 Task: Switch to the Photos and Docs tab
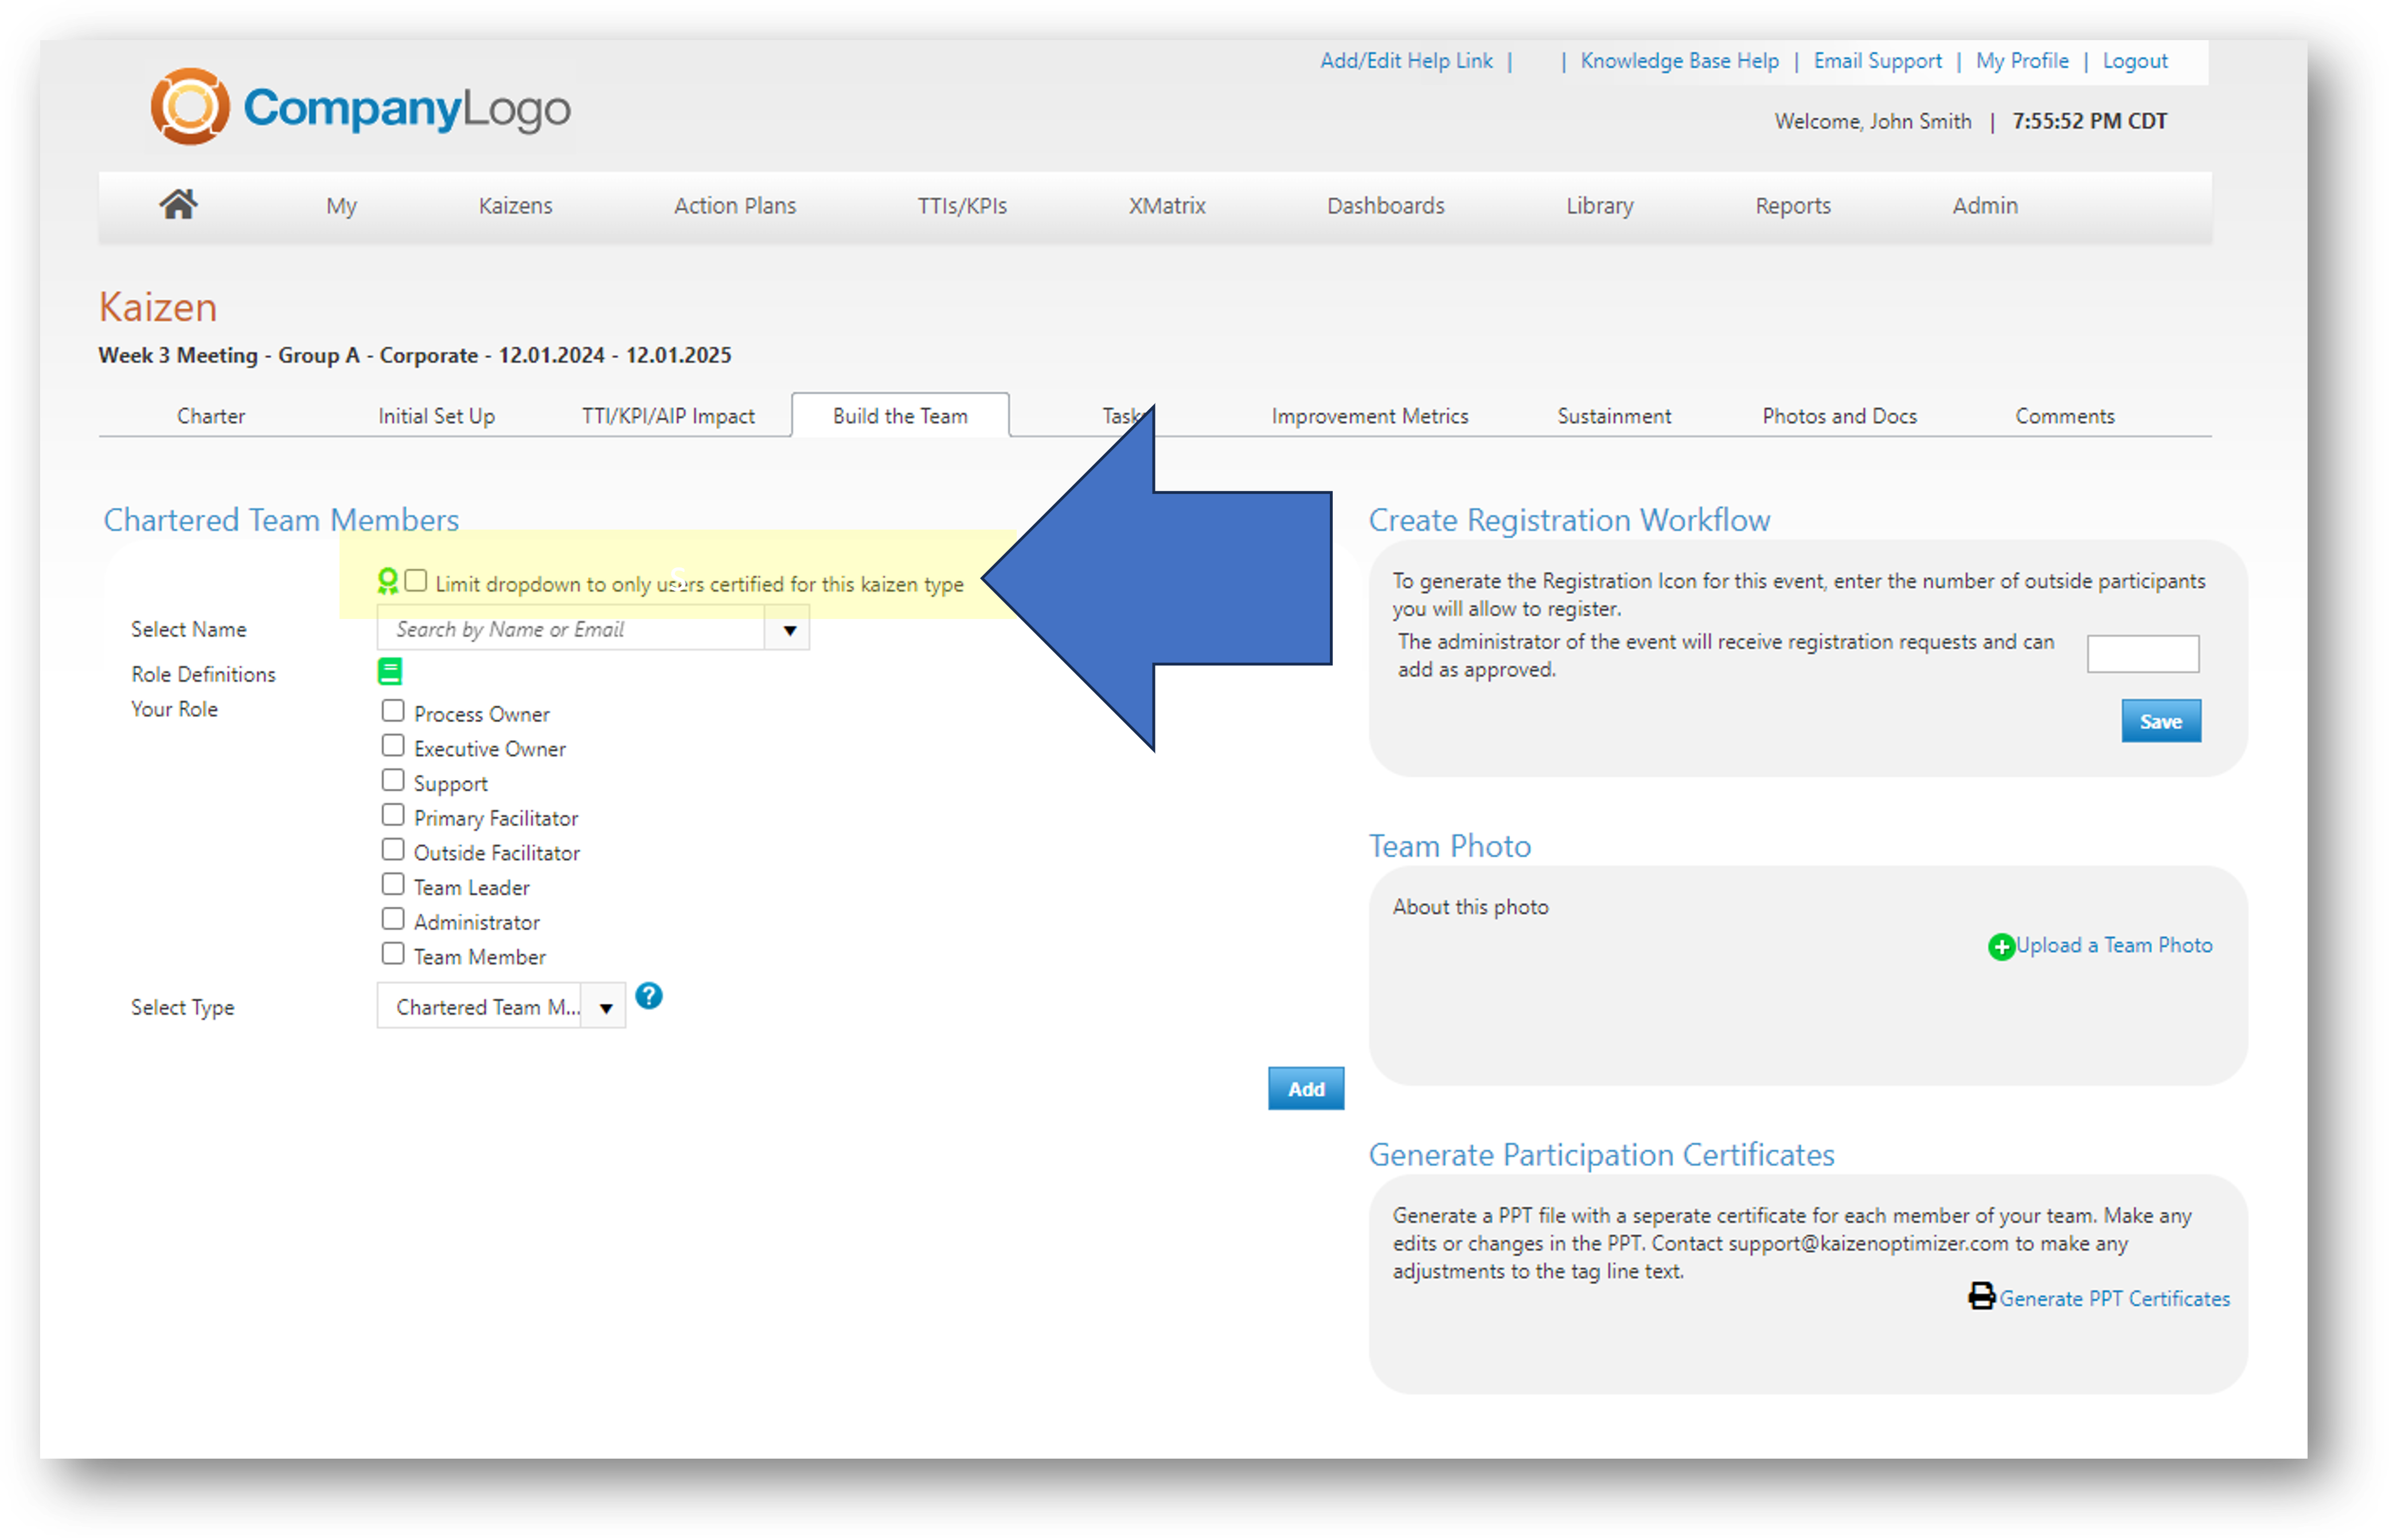[1838, 416]
